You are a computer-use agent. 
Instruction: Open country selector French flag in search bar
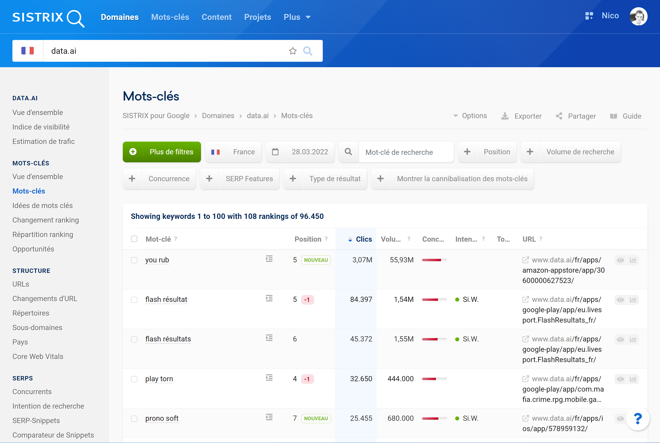click(x=28, y=51)
